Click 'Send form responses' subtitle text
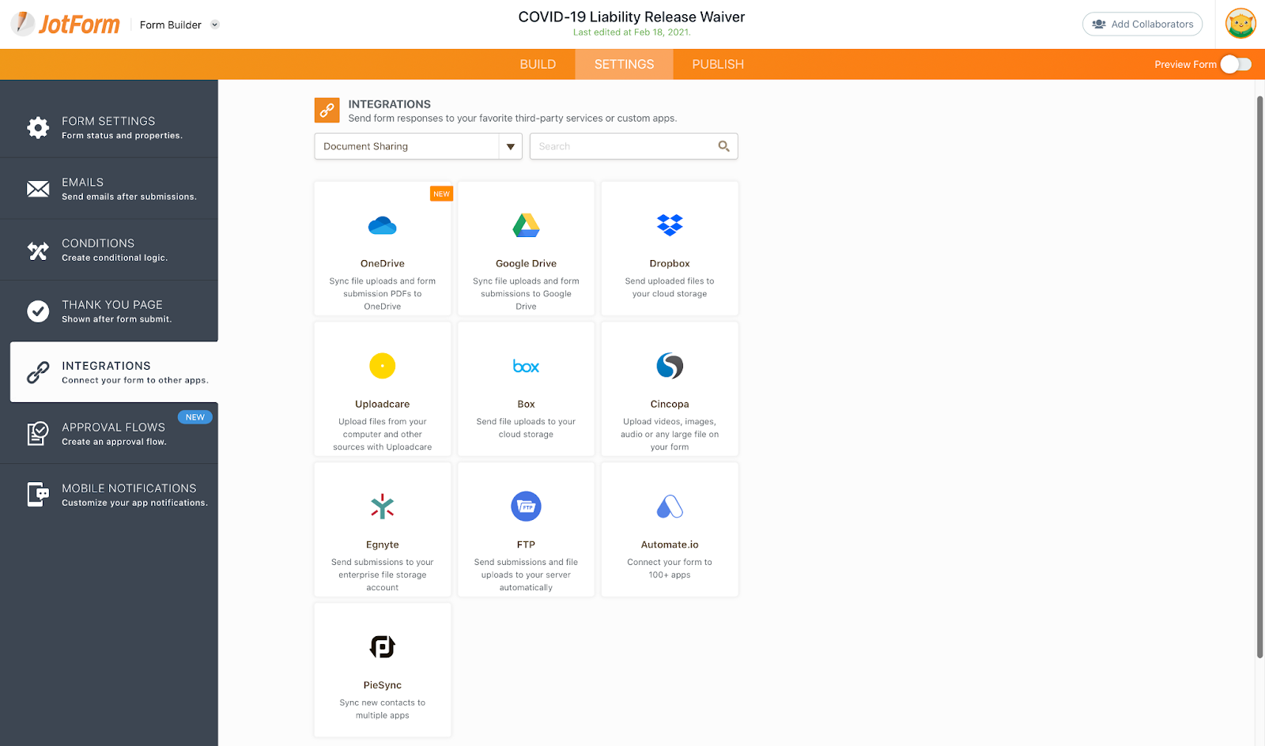 (512, 119)
